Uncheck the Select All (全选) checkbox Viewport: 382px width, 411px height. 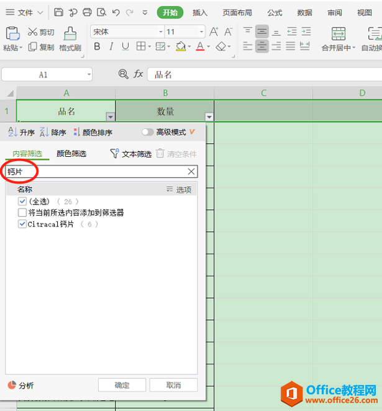[22, 201]
